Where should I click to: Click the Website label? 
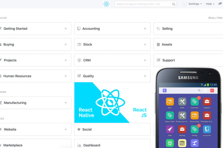coord(10,129)
